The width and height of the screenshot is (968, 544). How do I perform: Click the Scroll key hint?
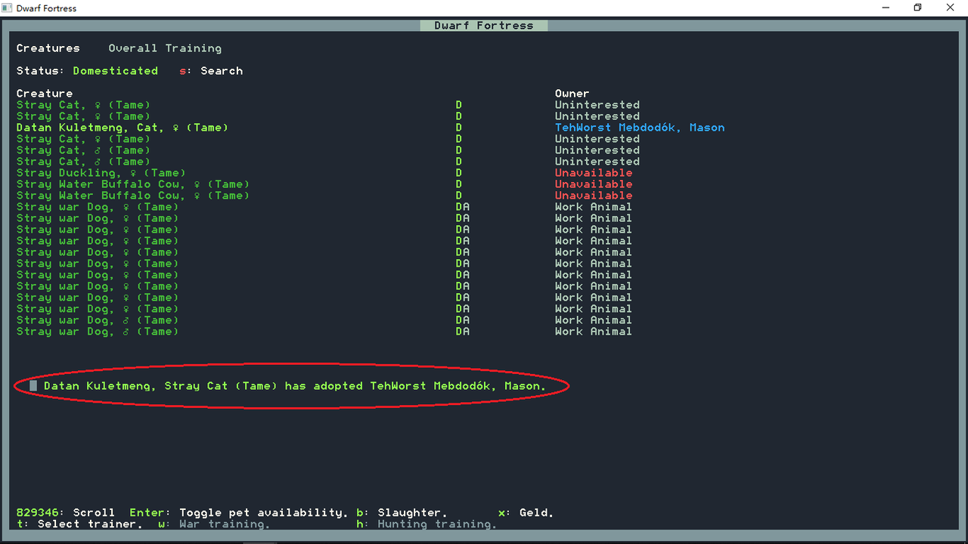pos(66,513)
